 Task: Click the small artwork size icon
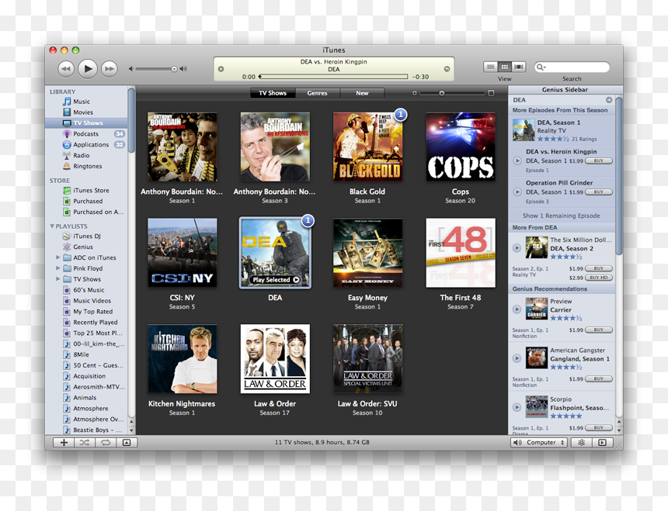point(414,93)
